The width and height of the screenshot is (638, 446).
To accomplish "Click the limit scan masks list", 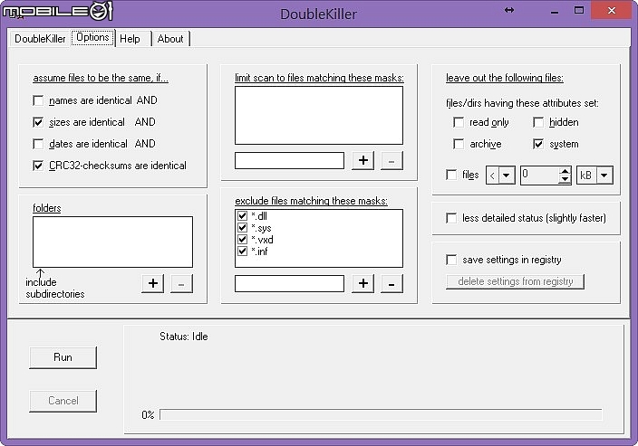I will [319, 115].
